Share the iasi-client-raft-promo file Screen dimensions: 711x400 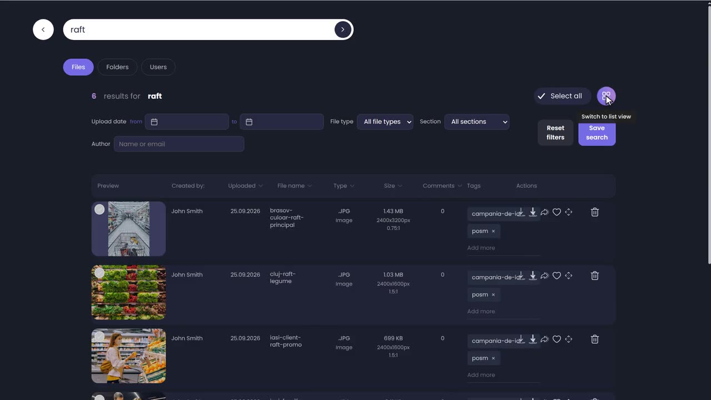(544, 339)
